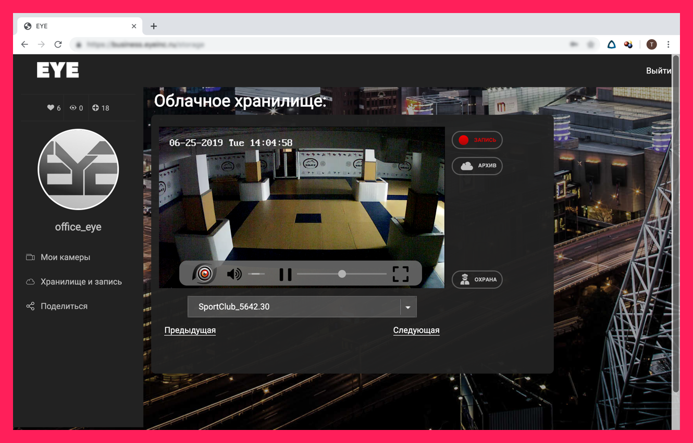Viewport: 693px width, 443px height.
Task: Close the EYE browser tab
Action: pyautogui.click(x=134, y=26)
